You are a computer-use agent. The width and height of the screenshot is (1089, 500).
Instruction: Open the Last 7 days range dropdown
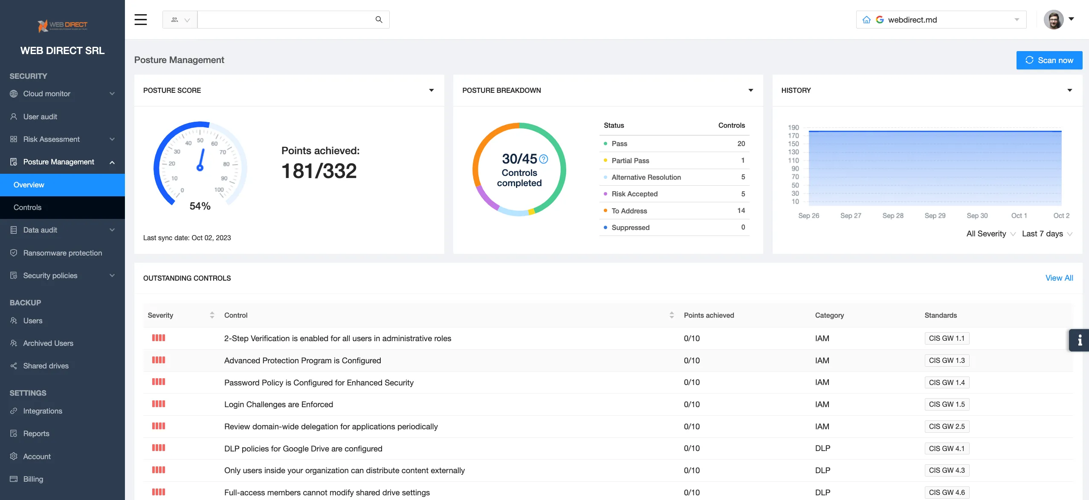tap(1047, 234)
